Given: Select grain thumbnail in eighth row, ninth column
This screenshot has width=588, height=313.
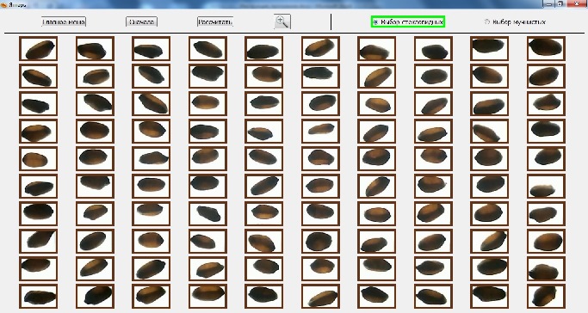Looking at the screenshot, I should pyautogui.click(x=489, y=241).
